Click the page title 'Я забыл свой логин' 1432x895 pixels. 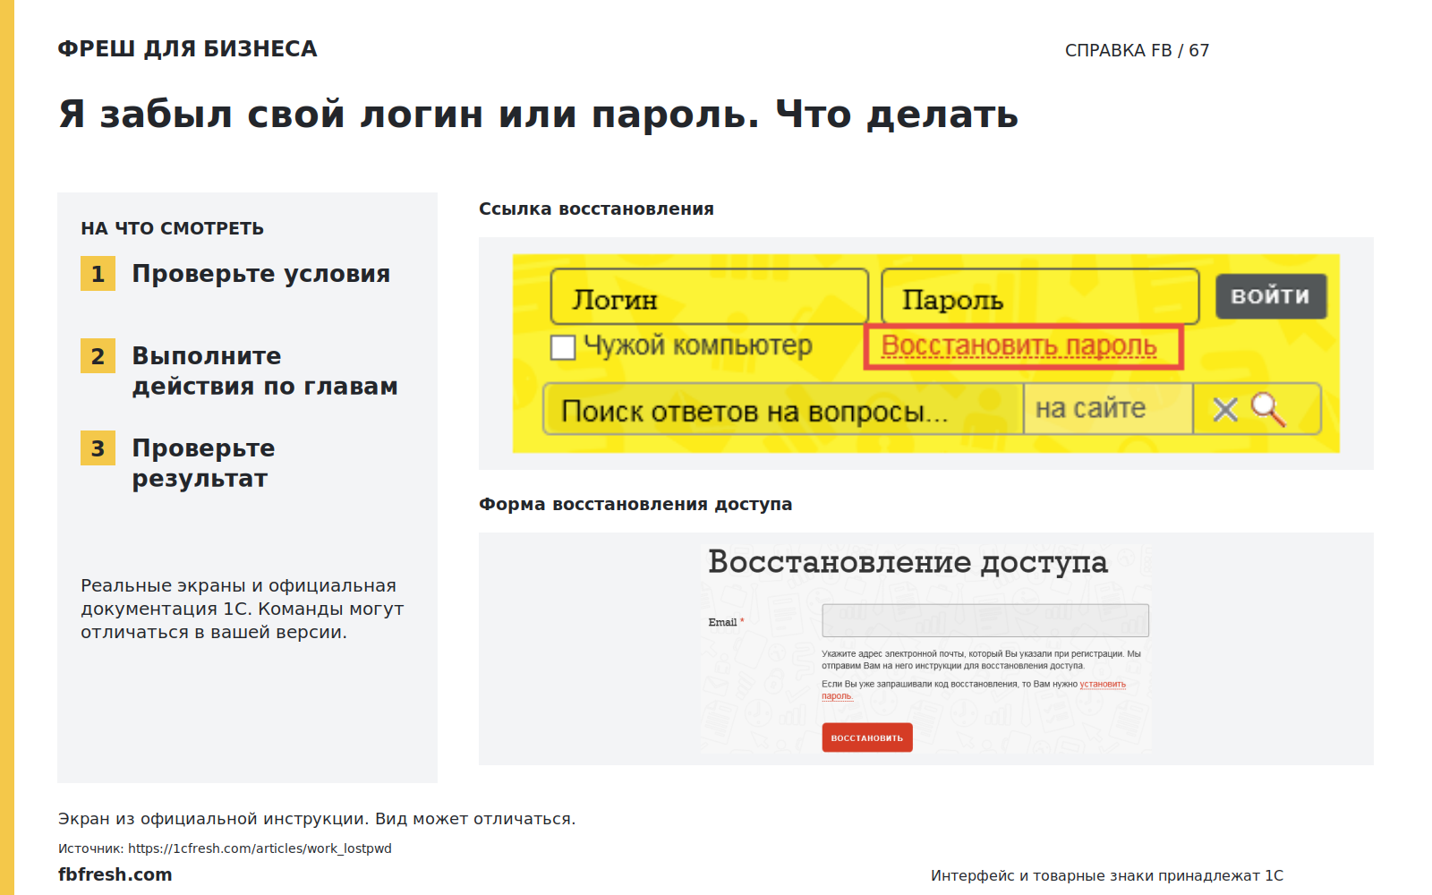(x=539, y=115)
